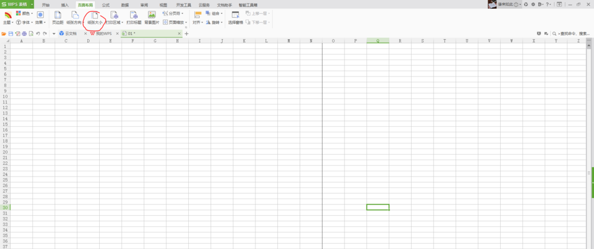The width and height of the screenshot is (594, 249).
Task: Open the 云服务 ribbon tab
Action: (x=204, y=5)
